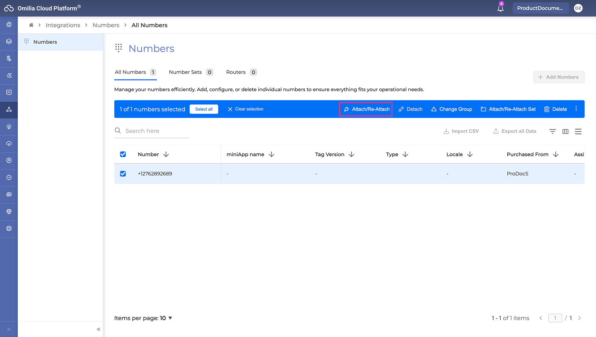
Task: Switch to the All Numbers tab
Action: 135,72
